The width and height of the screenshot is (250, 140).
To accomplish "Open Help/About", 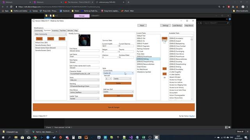I will [x=189, y=26].
